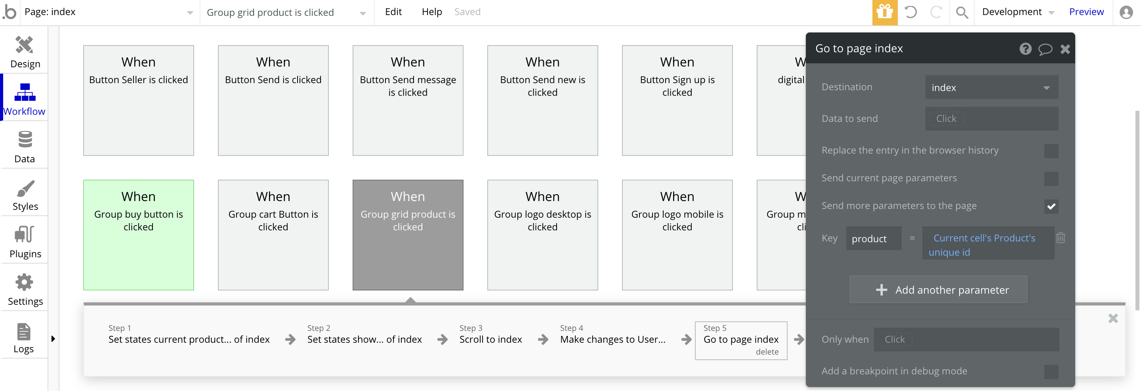Open the Help menu
The height and width of the screenshot is (391, 1141).
click(x=431, y=12)
